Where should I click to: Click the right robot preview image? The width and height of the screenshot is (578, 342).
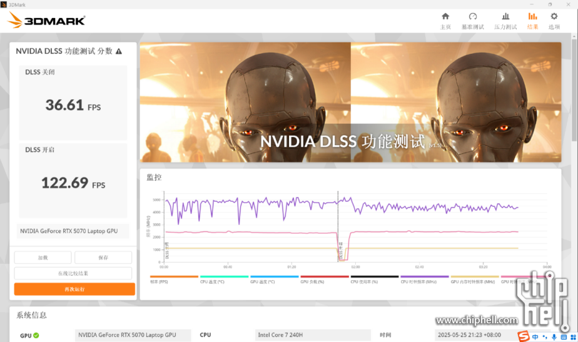click(456, 102)
